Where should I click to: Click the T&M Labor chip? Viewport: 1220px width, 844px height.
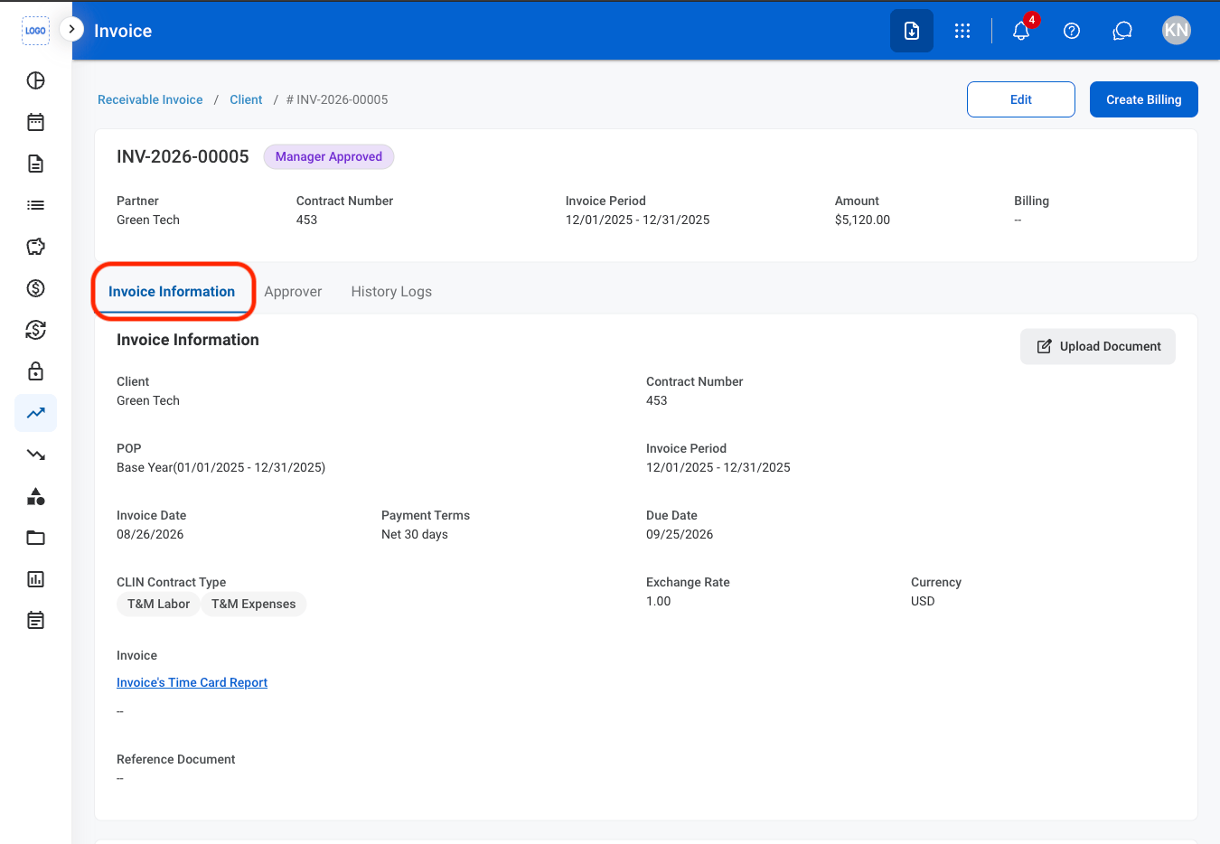click(158, 604)
